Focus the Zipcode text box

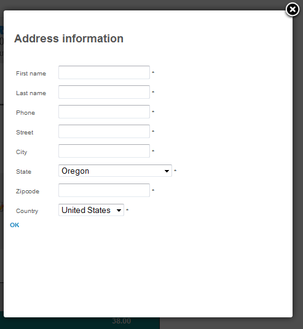[x=104, y=190]
